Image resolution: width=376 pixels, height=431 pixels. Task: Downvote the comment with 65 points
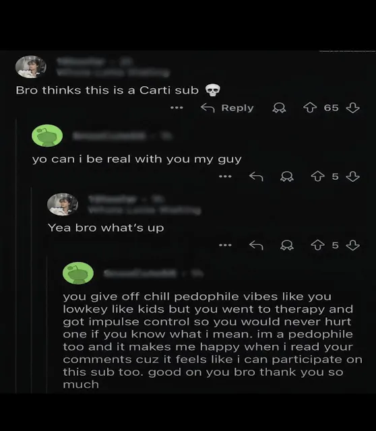(x=352, y=108)
